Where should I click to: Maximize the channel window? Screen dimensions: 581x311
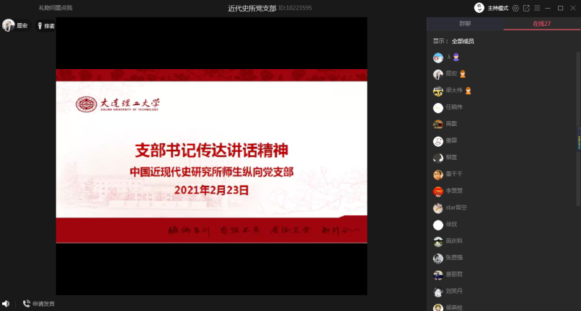click(560, 8)
